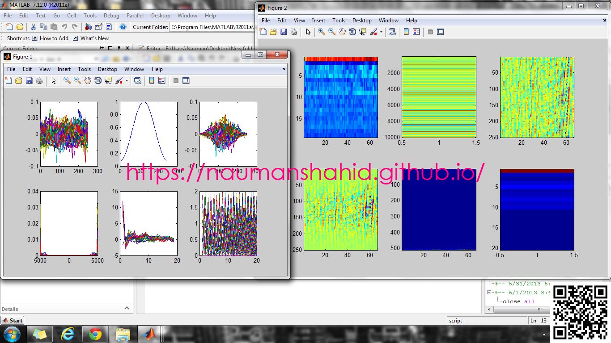Open the Cell menu in MATLAB window

click(x=72, y=16)
